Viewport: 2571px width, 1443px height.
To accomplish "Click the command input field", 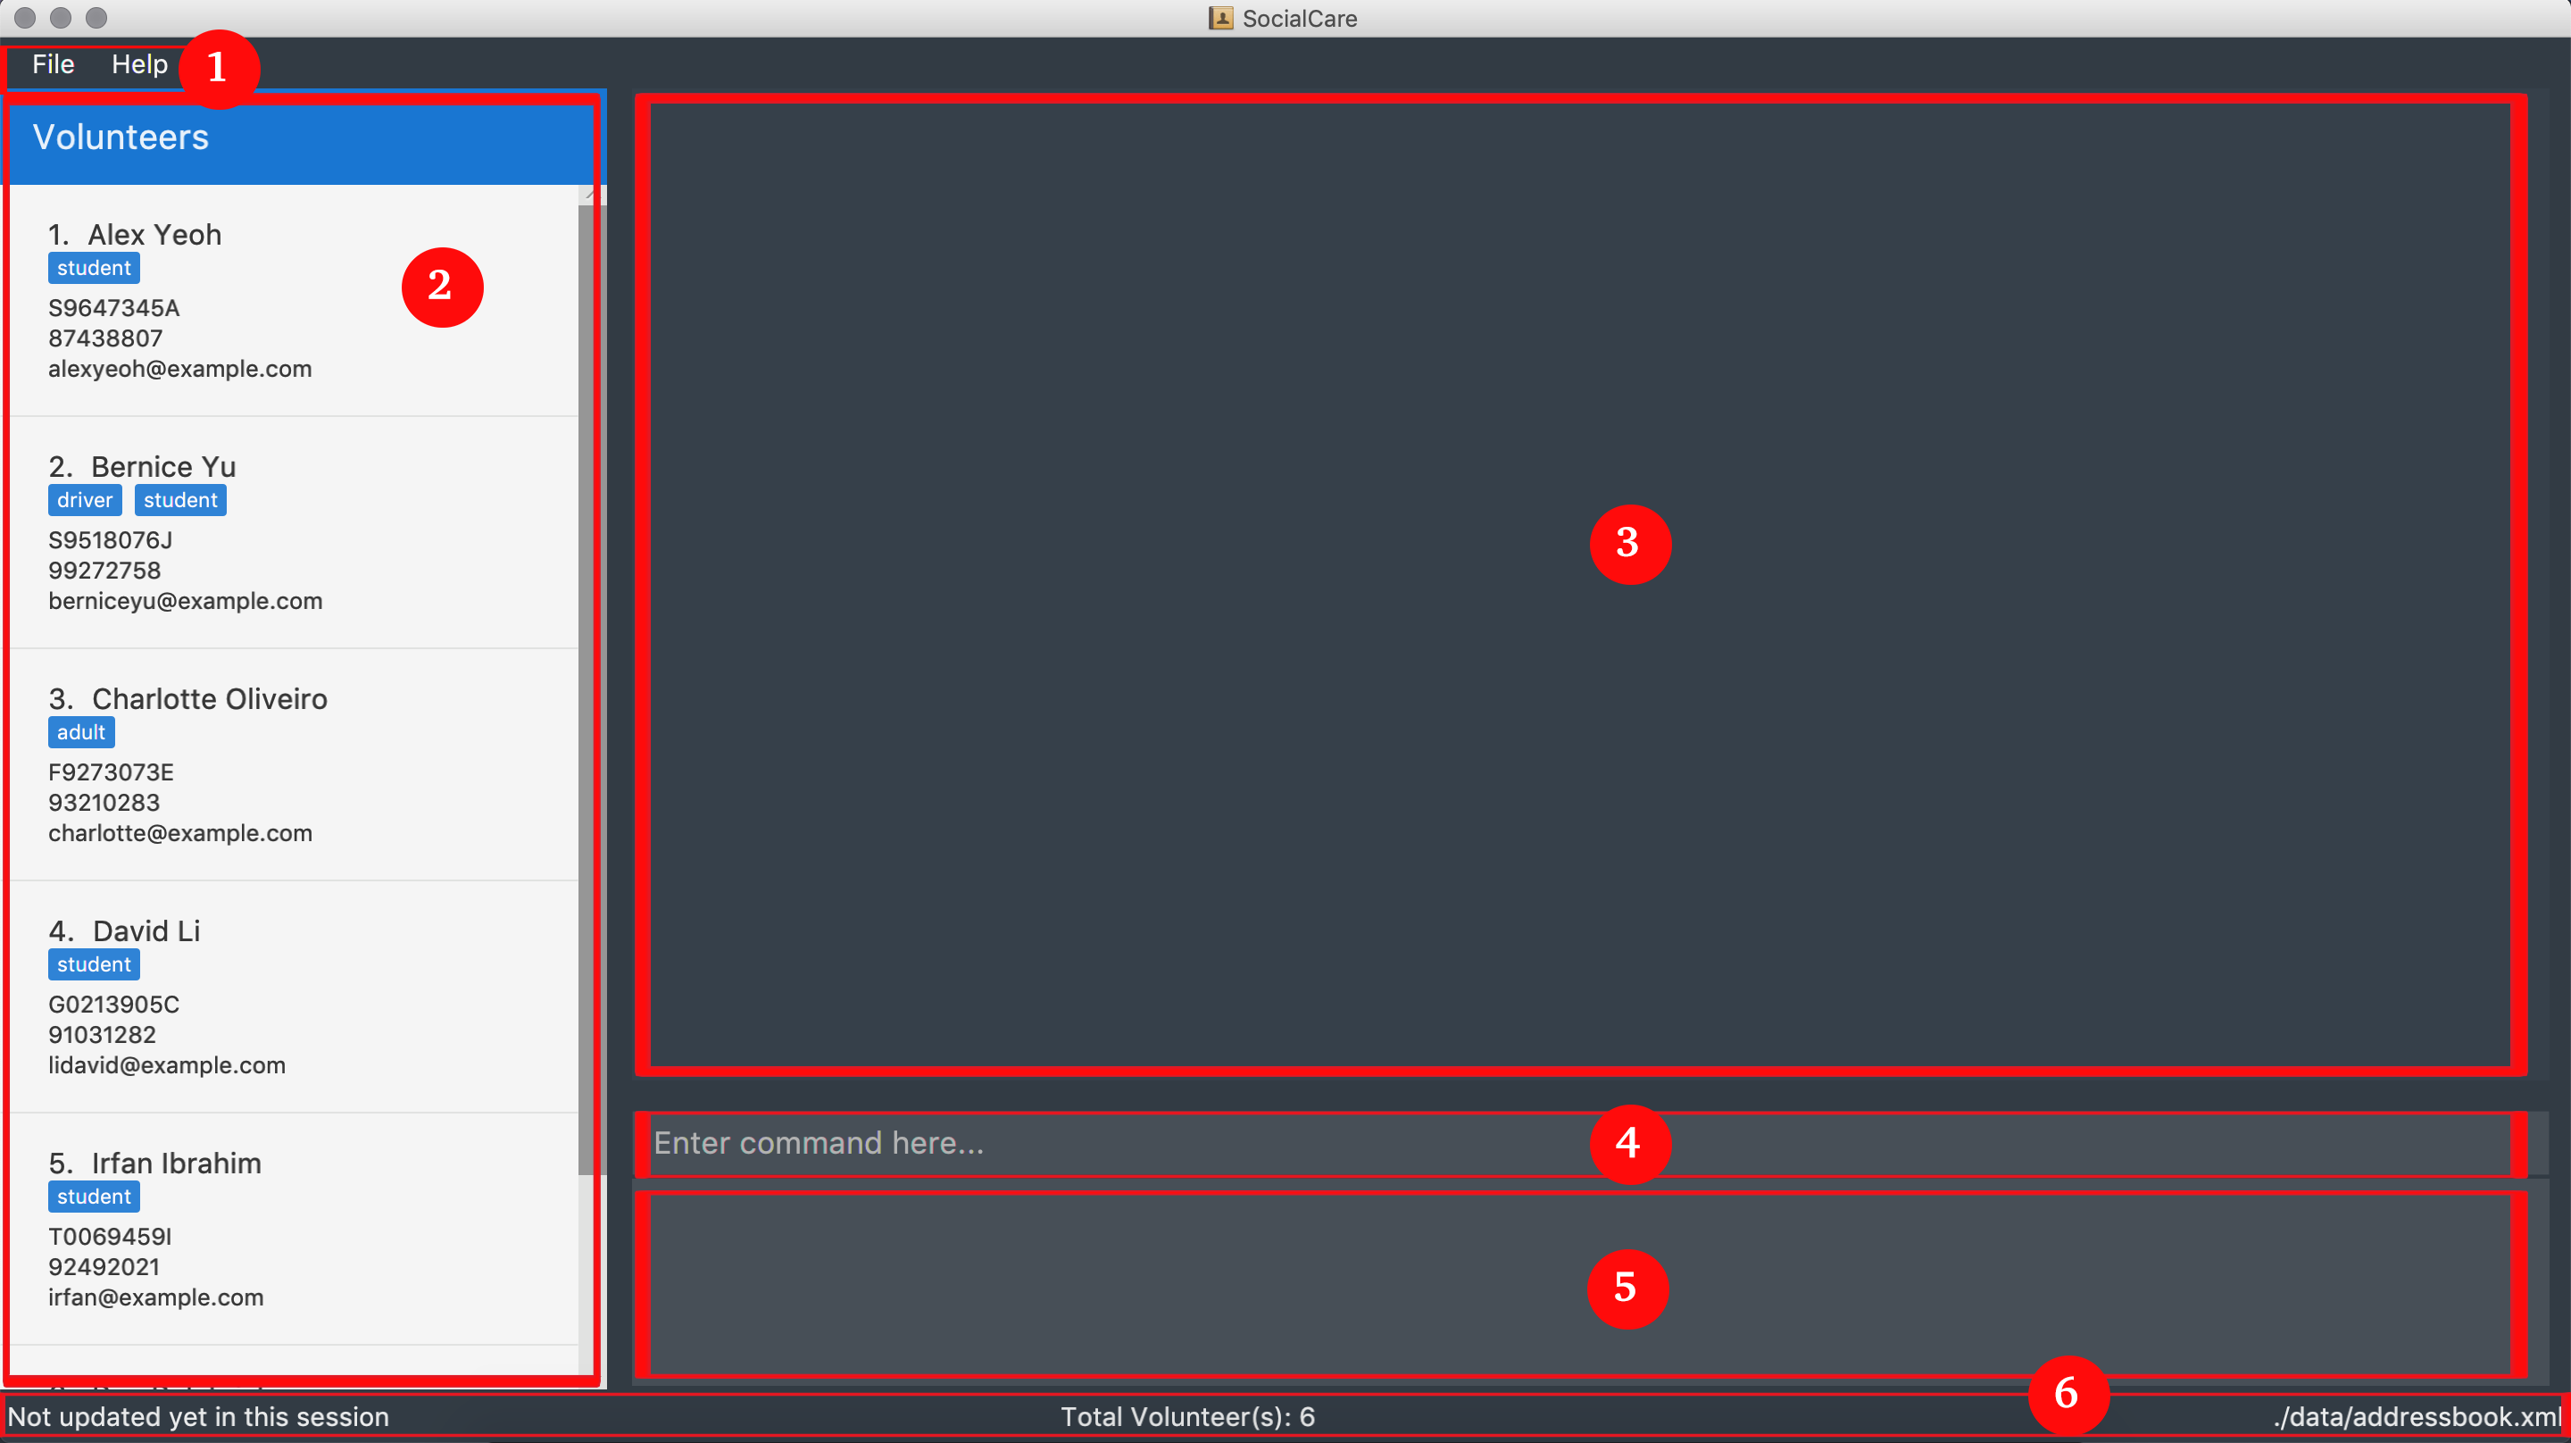I will pos(1591,1145).
